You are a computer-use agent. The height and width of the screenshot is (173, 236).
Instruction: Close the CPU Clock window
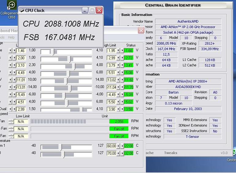pos(99,10)
